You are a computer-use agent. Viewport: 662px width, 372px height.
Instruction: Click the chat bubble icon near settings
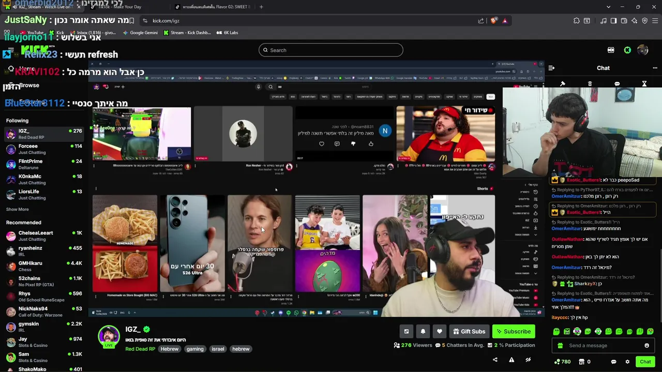pos(613,362)
